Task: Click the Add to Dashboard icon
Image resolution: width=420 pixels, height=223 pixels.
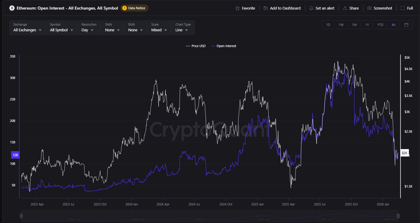Action: (x=265, y=8)
